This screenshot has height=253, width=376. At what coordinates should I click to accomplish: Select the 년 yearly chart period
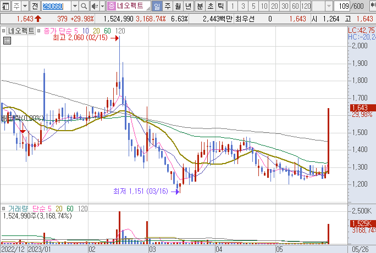coord(189,6)
